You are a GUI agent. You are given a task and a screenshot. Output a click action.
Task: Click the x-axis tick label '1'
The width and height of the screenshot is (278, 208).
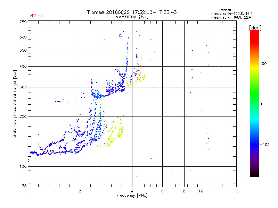point(28,191)
